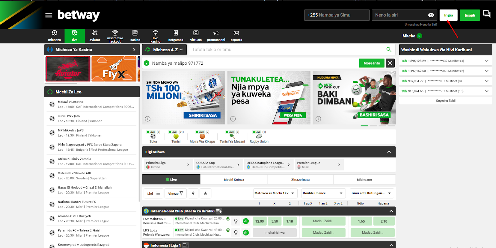Open UEFA Champions League shortcut
This screenshot has height=248, width=496.
(x=268, y=165)
